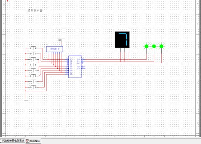The width and height of the screenshot is (201, 144).
Task: Select the ground symbol at bottom left
Action: click(26, 100)
